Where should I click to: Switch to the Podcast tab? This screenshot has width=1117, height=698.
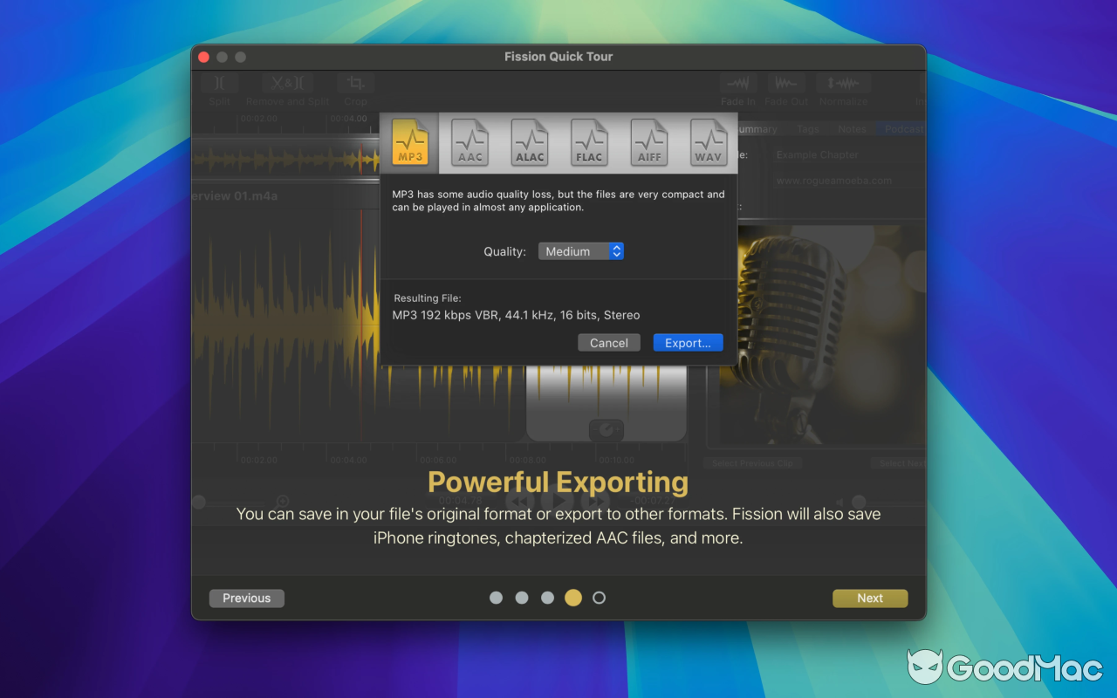(x=901, y=128)
